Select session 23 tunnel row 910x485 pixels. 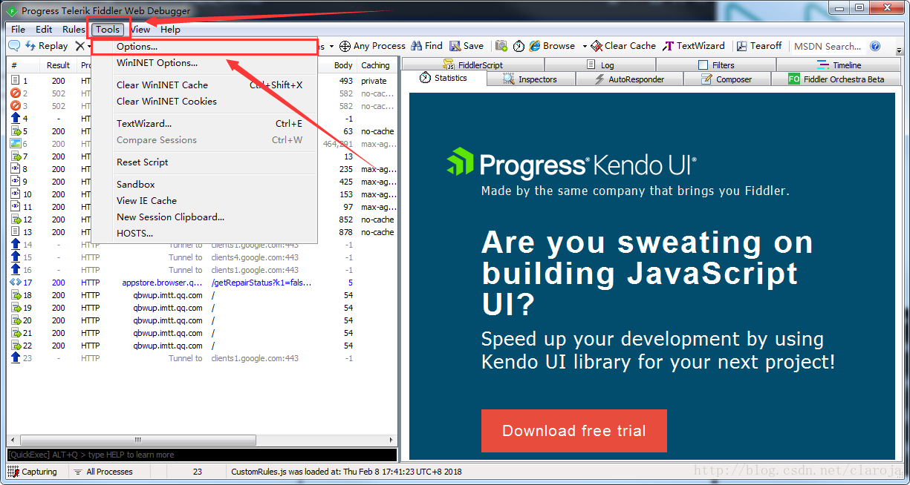(201, 358)
